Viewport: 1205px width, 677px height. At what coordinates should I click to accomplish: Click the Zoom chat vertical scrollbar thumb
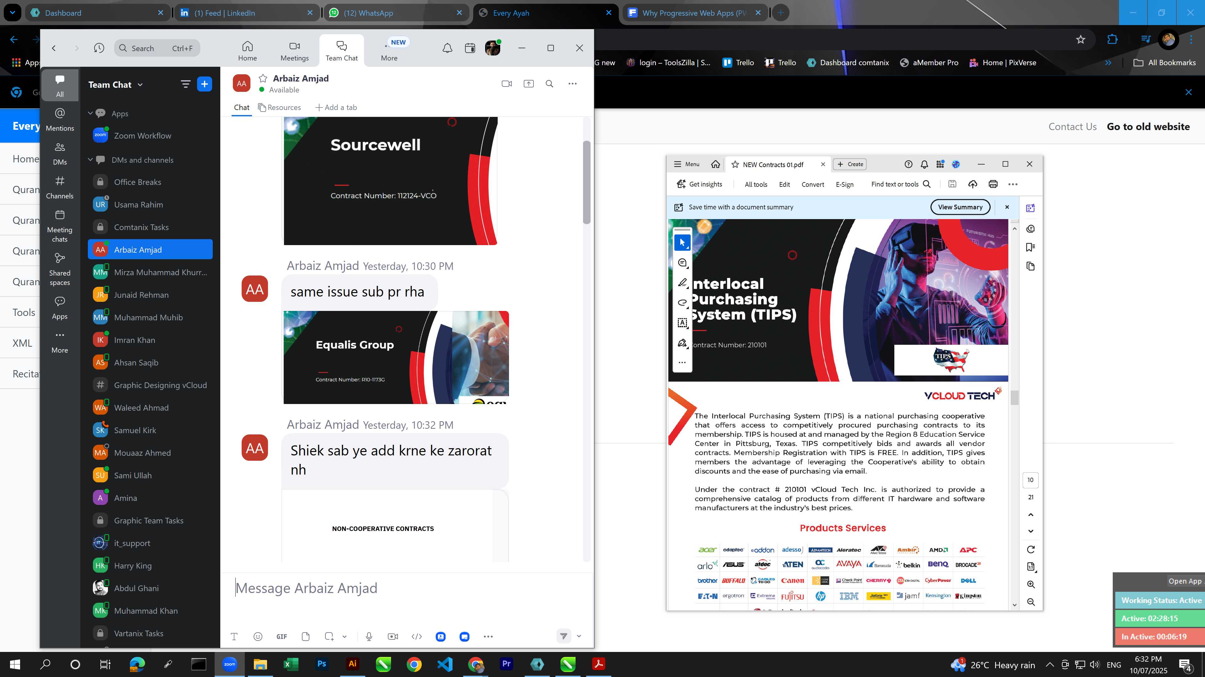coord(586,182)
